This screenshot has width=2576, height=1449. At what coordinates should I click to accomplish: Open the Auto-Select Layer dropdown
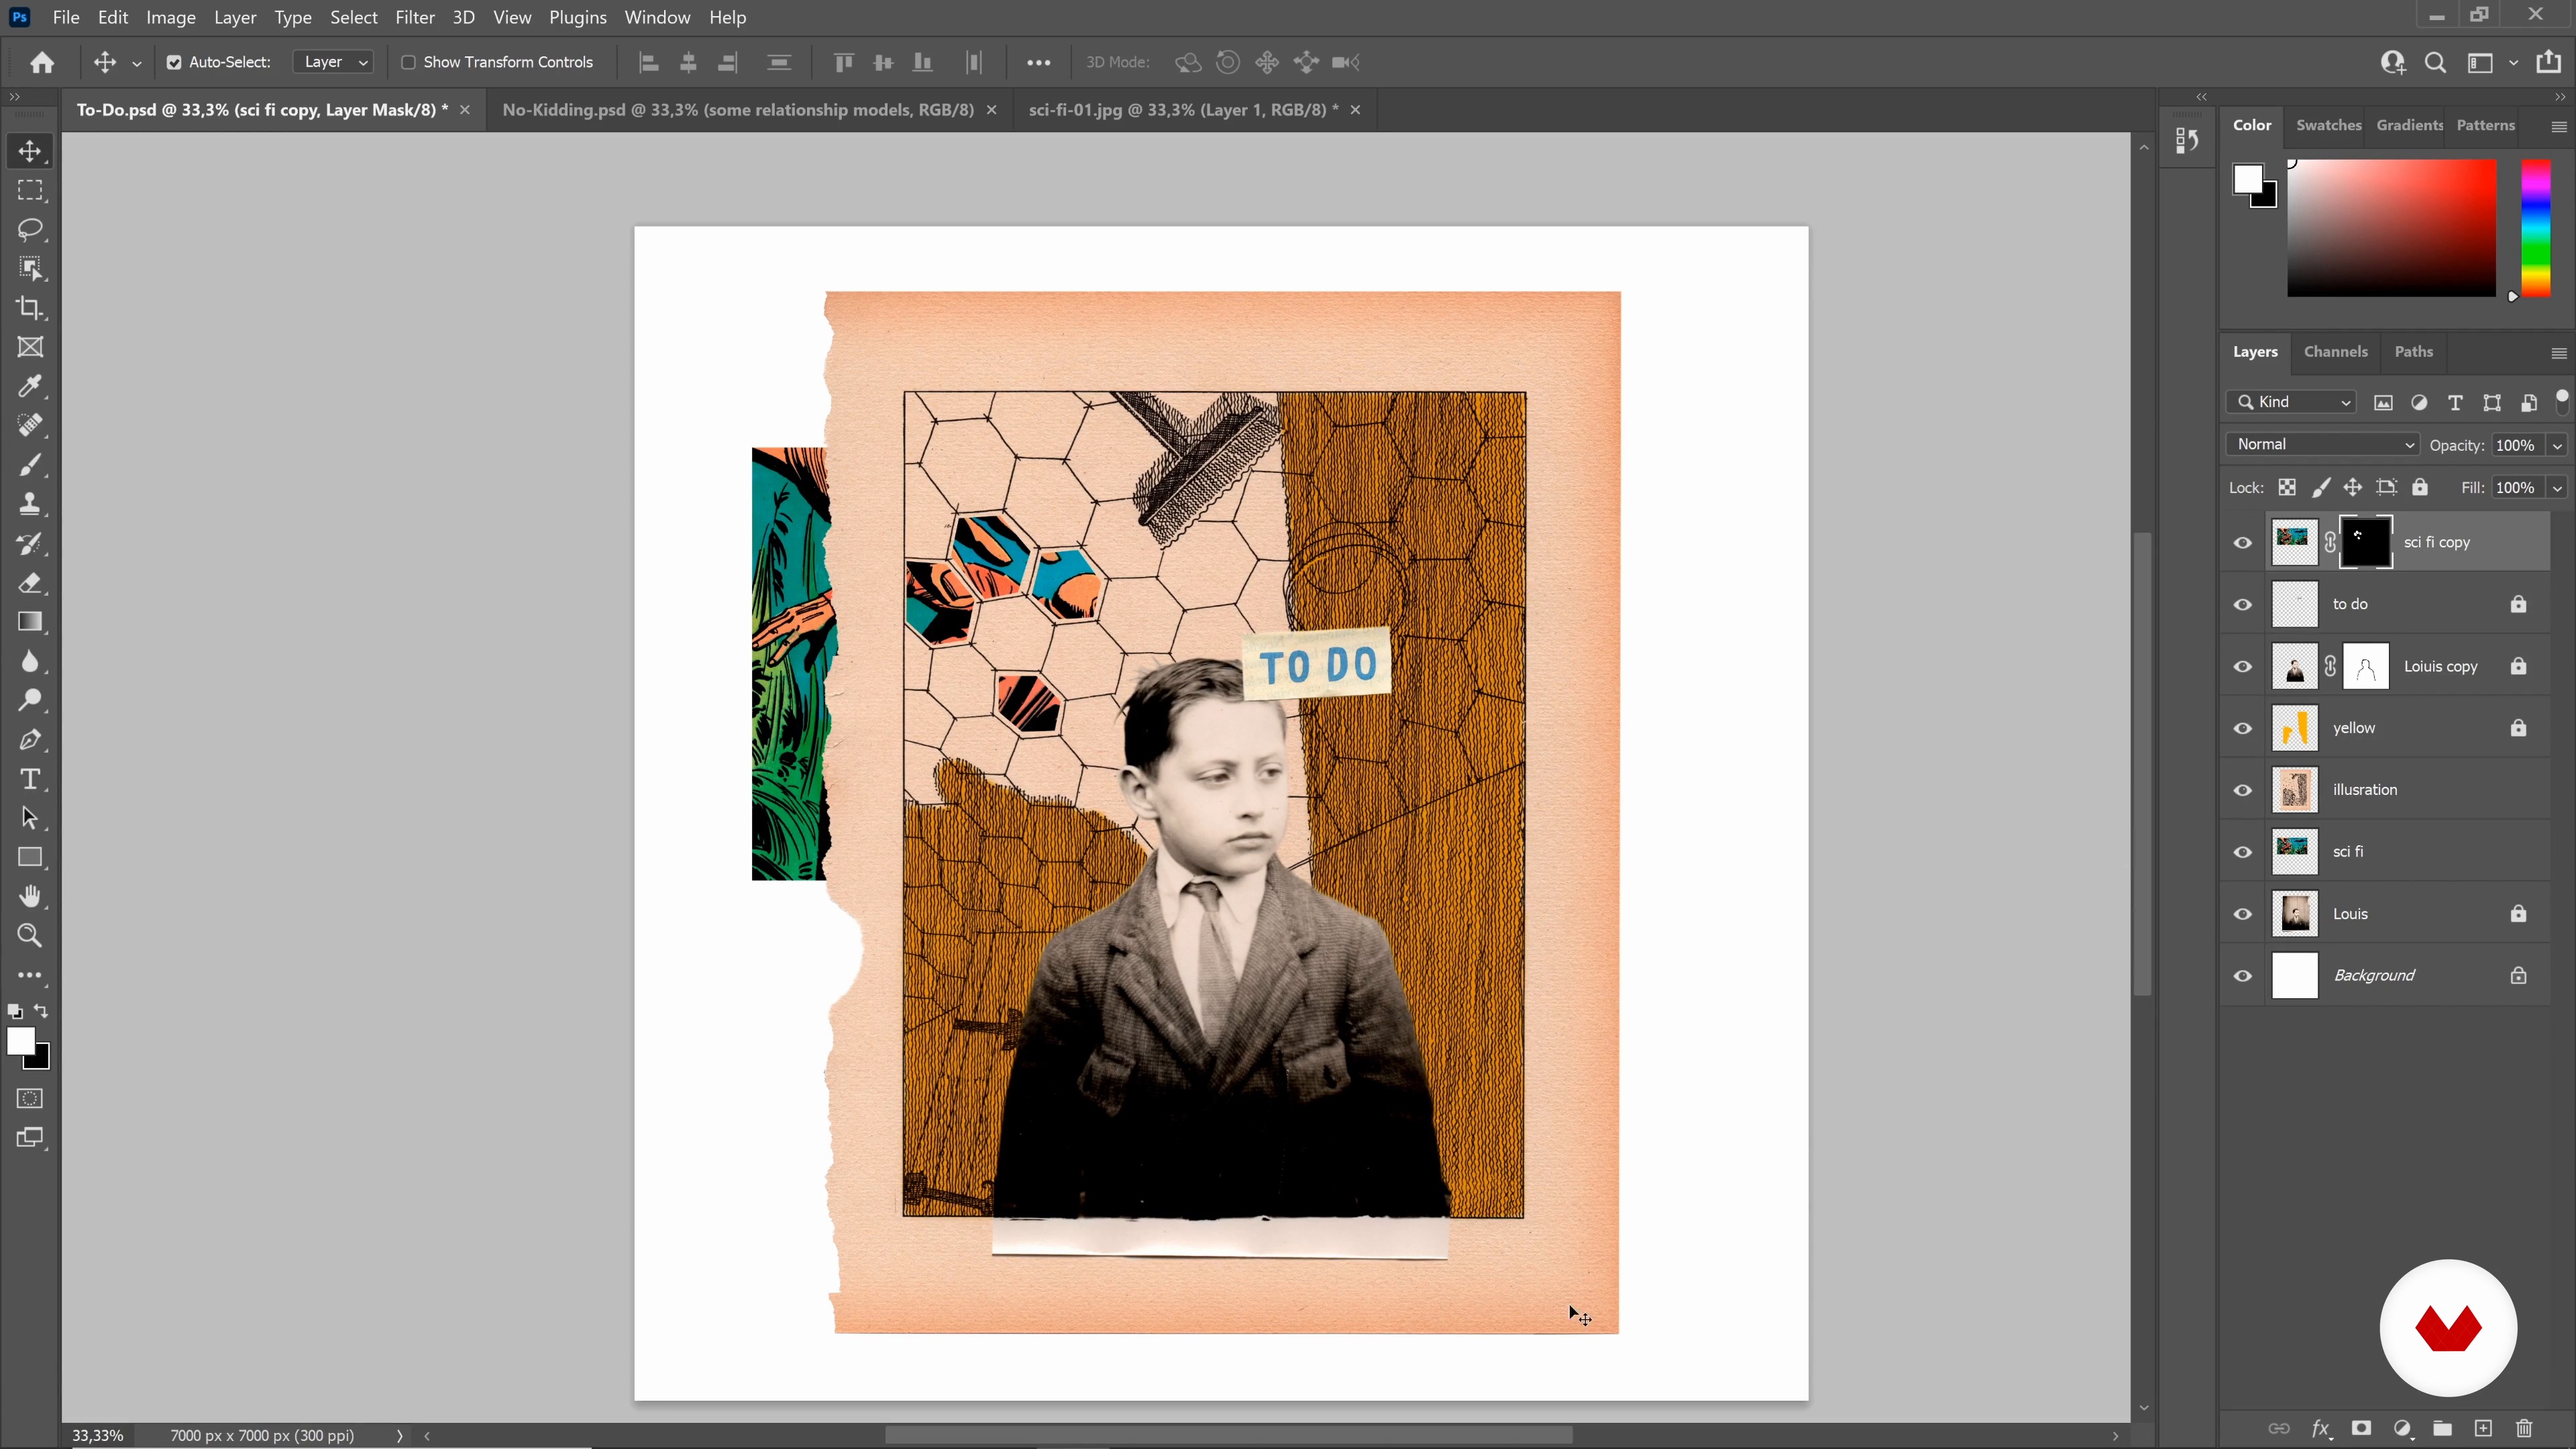[x=334, y=62]
